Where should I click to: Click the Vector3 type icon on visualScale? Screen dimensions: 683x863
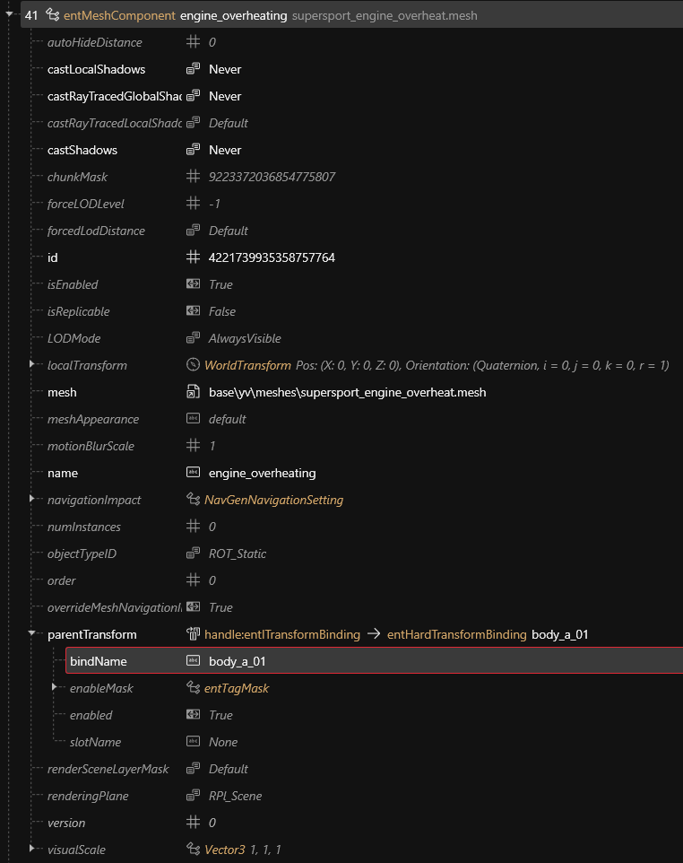pos(193,850)
